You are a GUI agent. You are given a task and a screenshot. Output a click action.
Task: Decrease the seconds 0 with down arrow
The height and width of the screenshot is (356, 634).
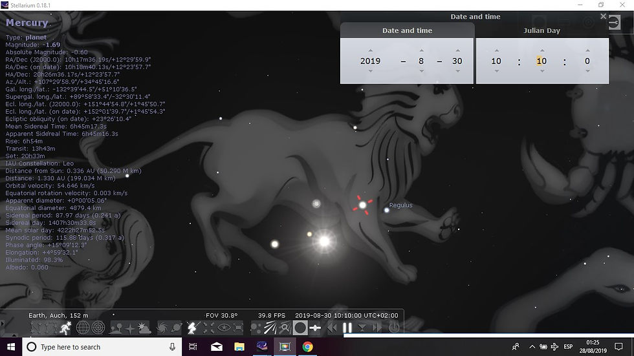click(587, 71)
